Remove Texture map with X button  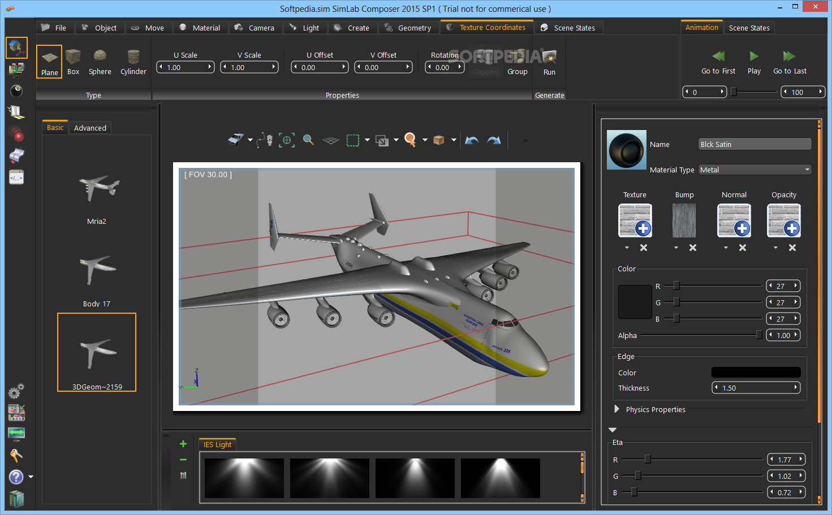pyautogui.click(x=644, y=248)
